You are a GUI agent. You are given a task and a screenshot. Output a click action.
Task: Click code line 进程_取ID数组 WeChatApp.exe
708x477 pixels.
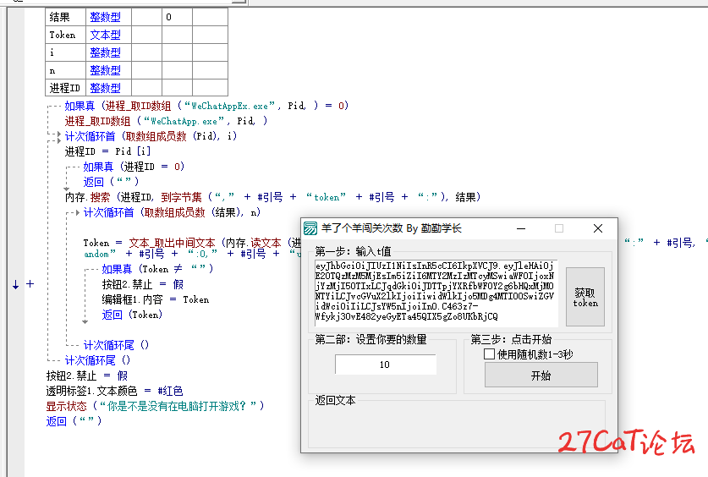166,121
